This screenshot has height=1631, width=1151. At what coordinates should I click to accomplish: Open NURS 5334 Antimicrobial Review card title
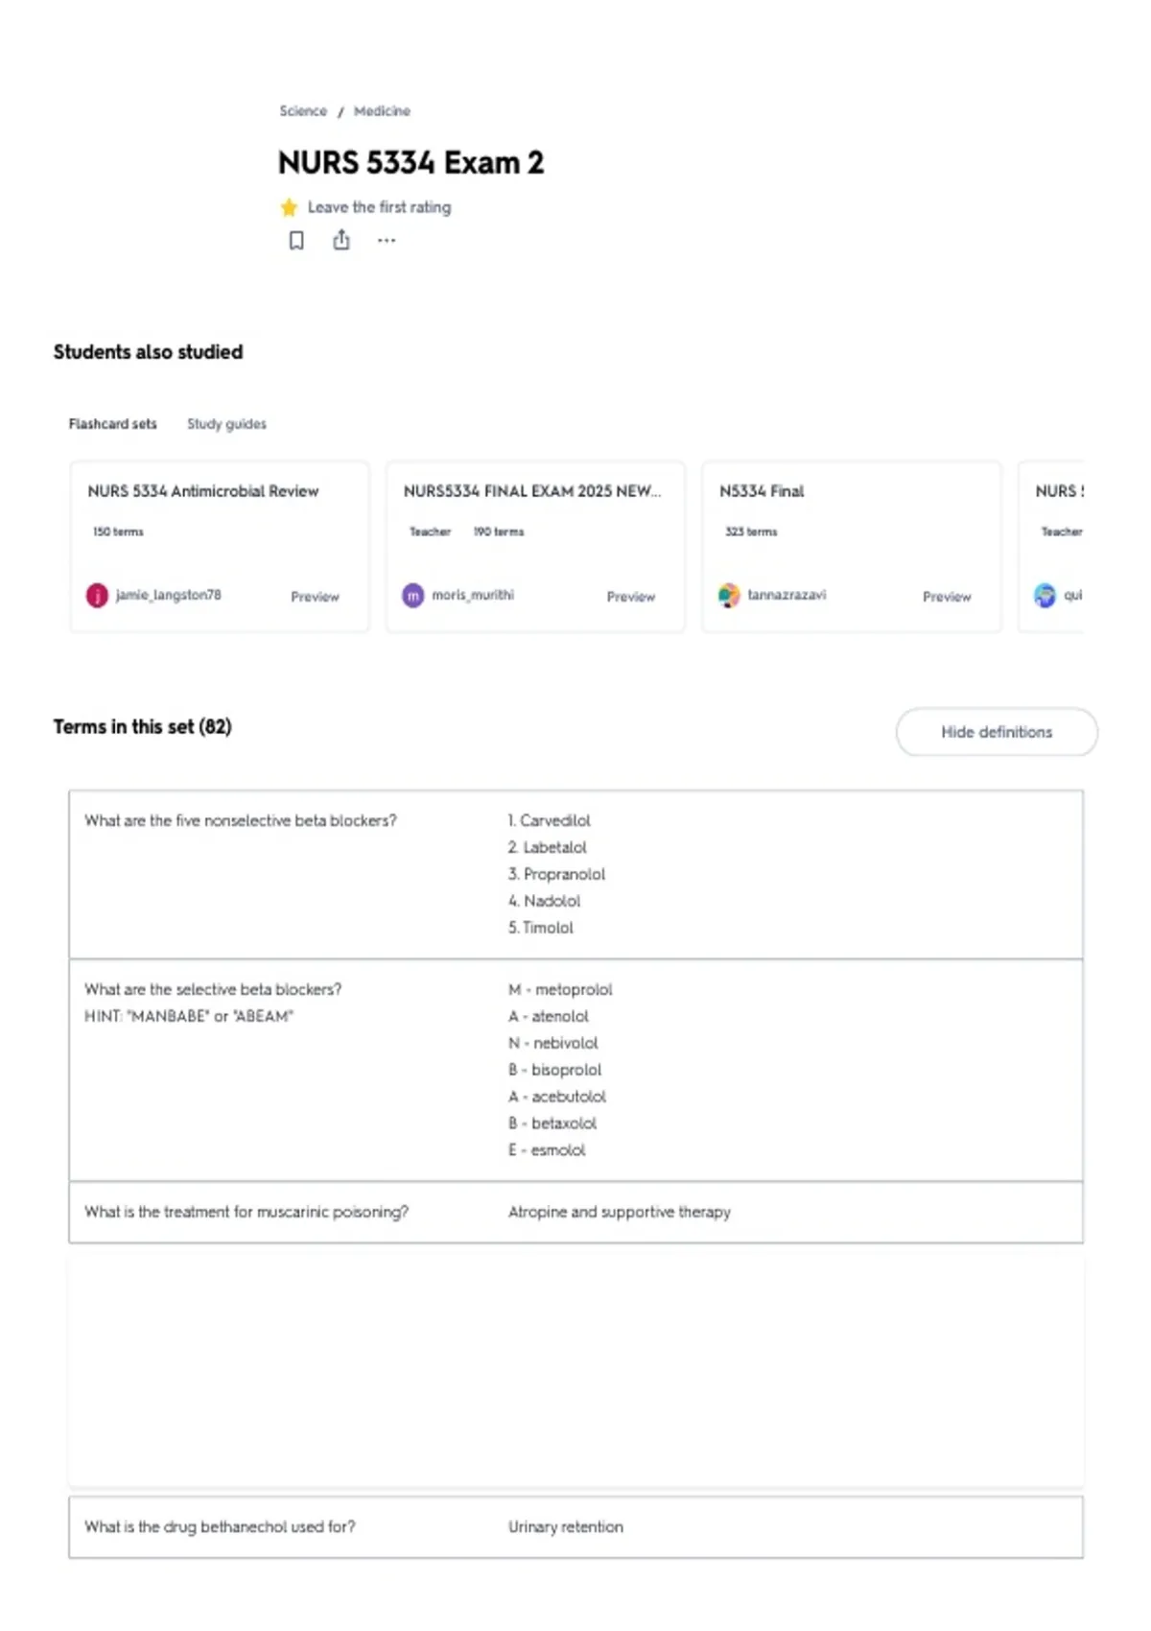tap(203, 491)
